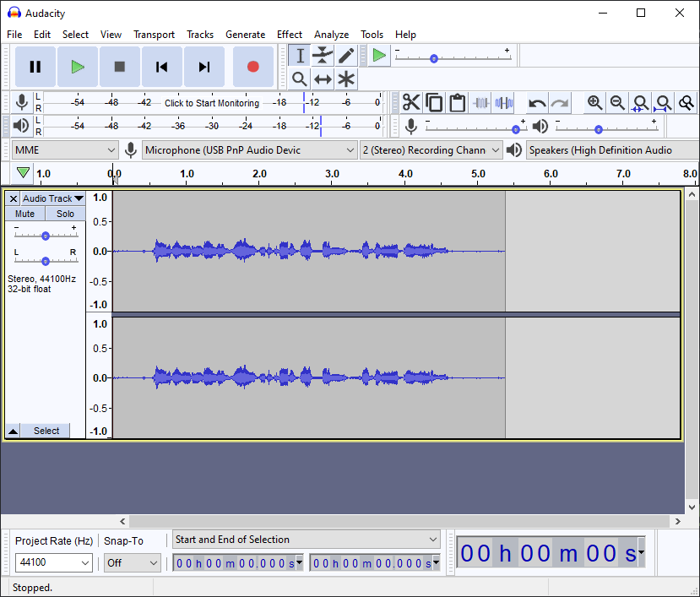
Task: Click the horizontal scrollbar right arrow
Action: coord(678,521)
